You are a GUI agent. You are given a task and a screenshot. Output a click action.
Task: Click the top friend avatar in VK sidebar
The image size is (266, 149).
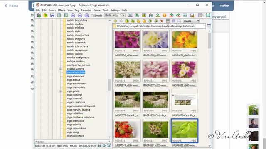pyautogui.click(x=253, y=110)
